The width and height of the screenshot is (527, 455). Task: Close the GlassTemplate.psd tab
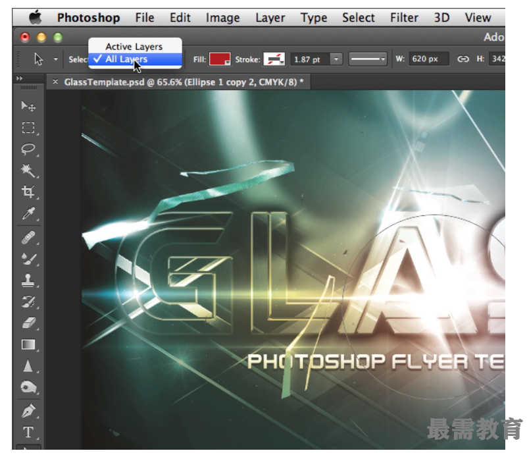tap(55, 82)
